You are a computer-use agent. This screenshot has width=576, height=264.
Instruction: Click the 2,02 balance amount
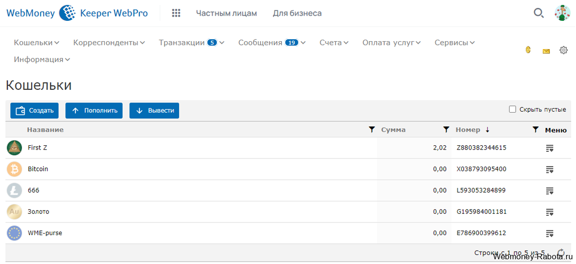(x=440, y=148)
